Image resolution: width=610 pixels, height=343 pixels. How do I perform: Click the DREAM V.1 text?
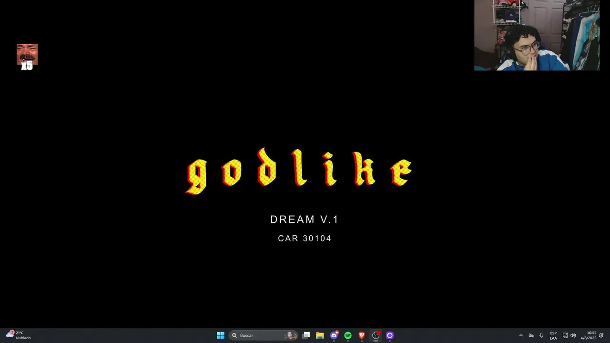pos(304,219)
